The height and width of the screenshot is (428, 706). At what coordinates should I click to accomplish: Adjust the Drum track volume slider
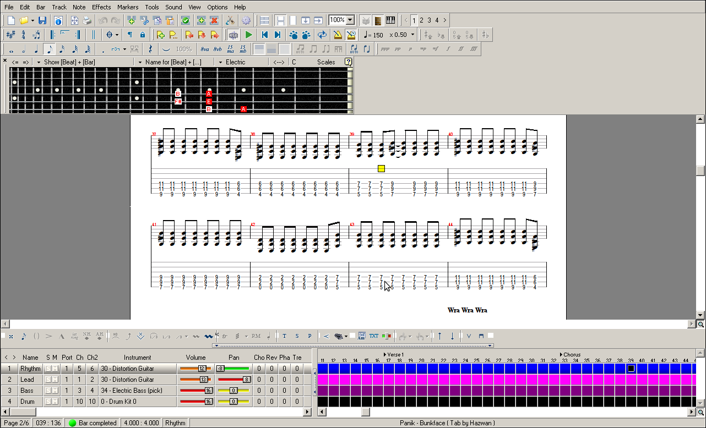coord(195,402)
